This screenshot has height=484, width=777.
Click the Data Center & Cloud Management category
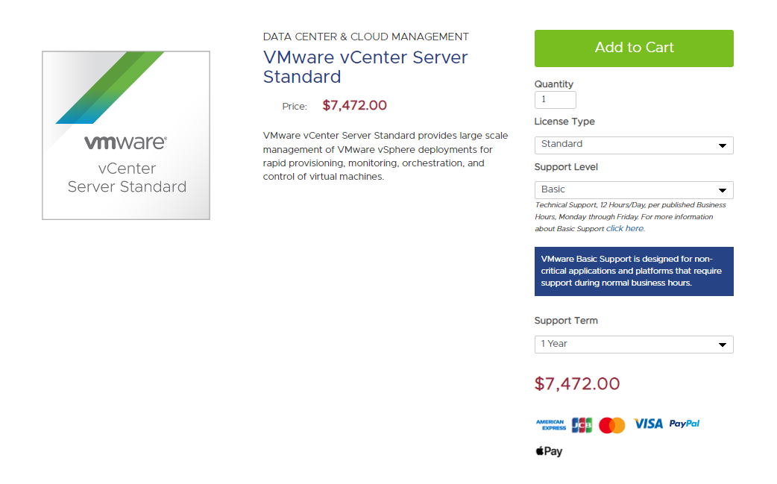(x=366, y=37)
